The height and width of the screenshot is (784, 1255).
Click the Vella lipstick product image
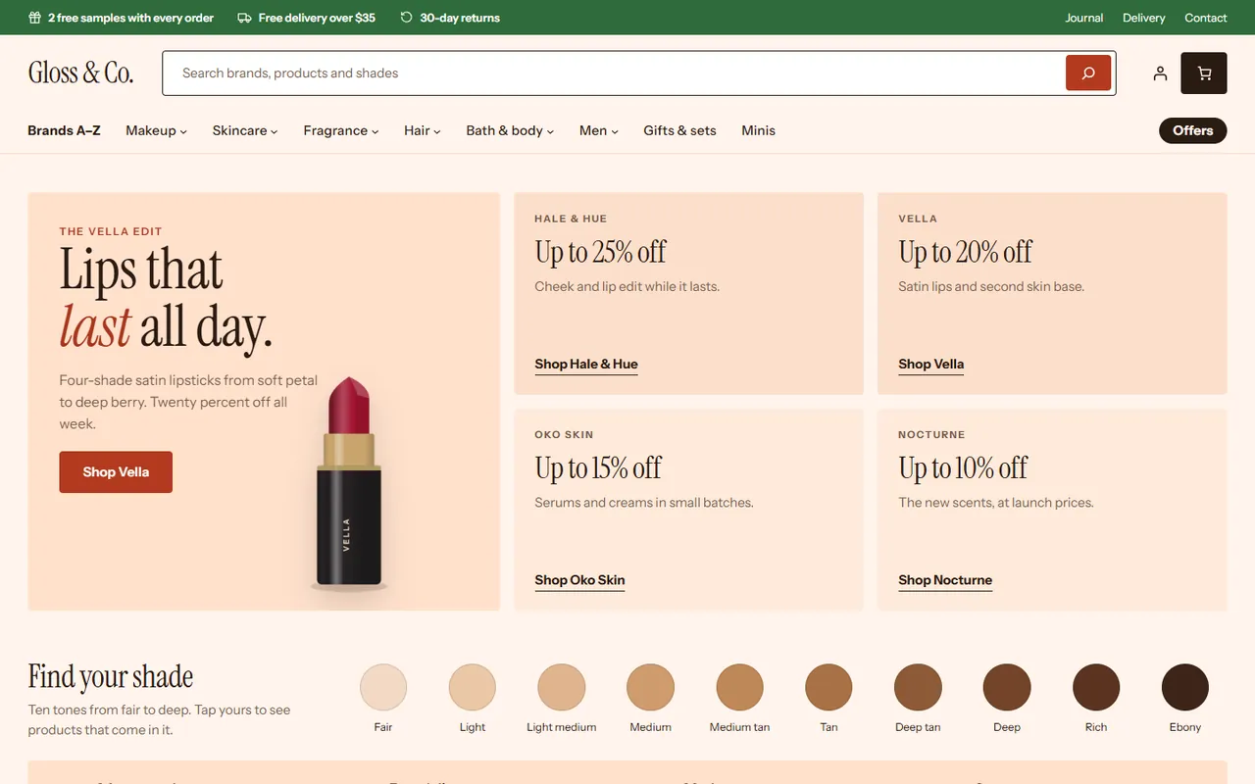[348, 483]
